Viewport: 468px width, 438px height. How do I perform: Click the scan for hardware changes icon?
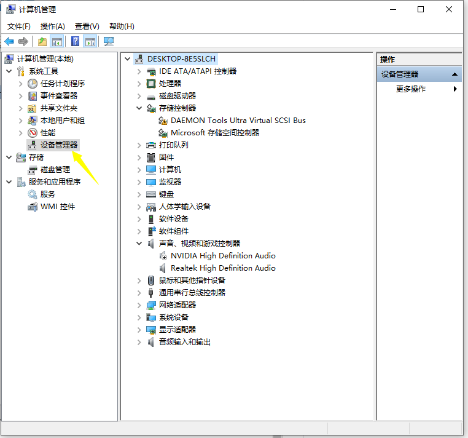109,41
